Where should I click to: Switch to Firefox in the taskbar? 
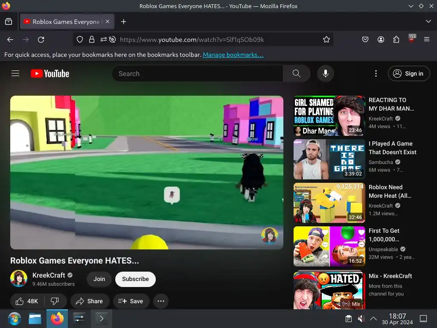click(x=57, y=319)
